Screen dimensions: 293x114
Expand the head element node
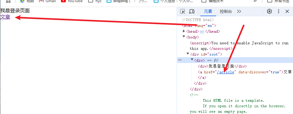point(184,31)
